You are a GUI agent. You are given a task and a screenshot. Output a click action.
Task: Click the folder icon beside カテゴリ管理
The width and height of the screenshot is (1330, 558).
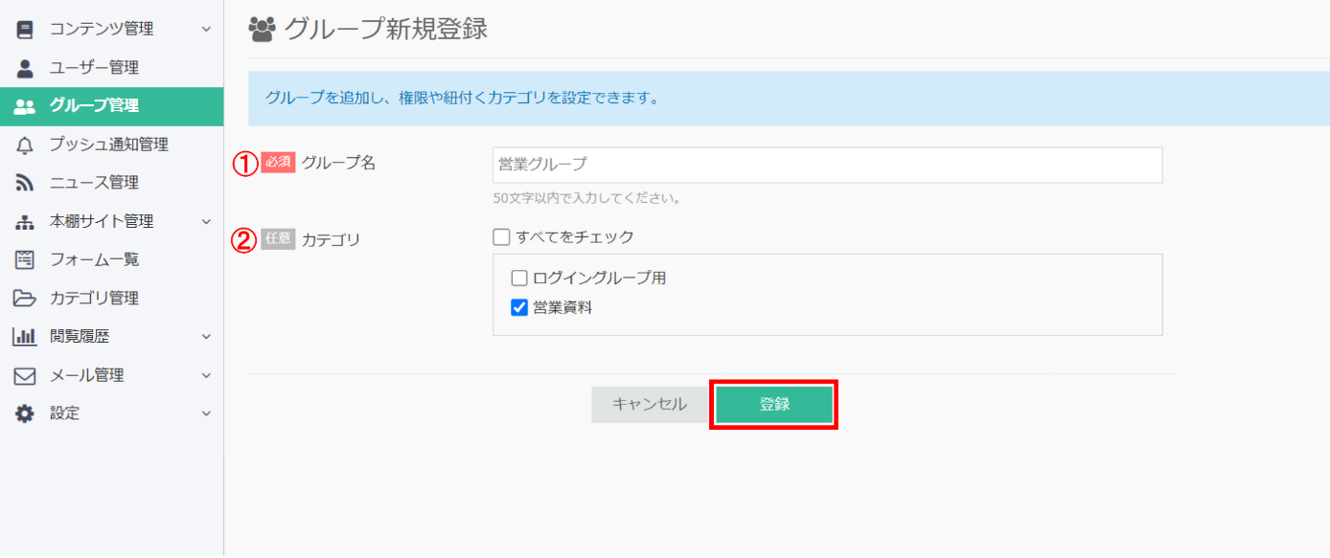point(24,298)
